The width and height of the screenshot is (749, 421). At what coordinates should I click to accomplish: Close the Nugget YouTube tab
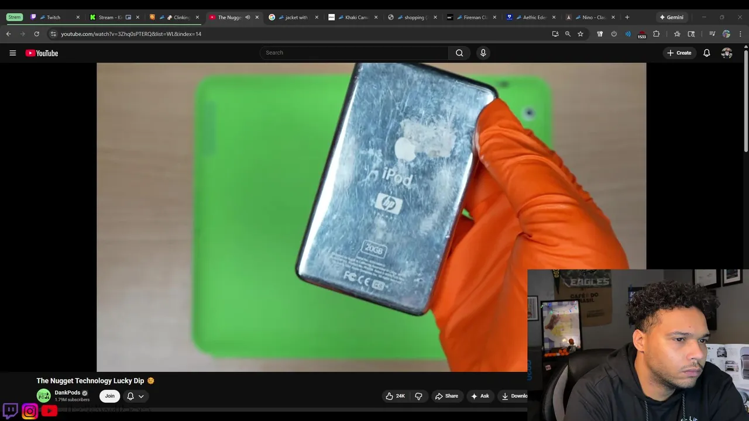tap(257, 18)
